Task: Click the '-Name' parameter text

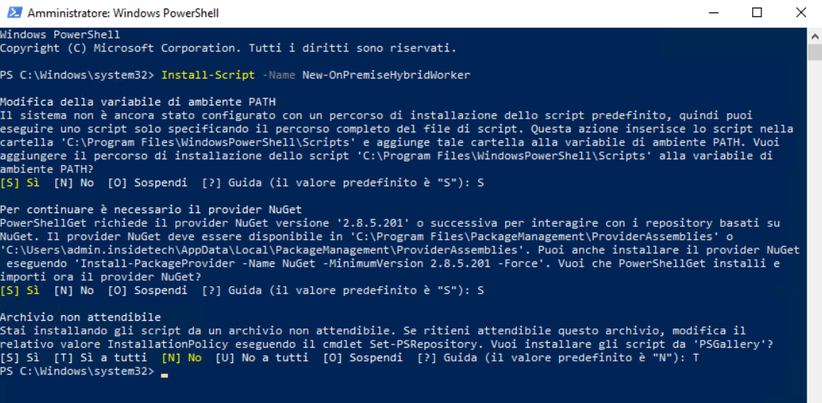Action: click(x=279, y=75)
